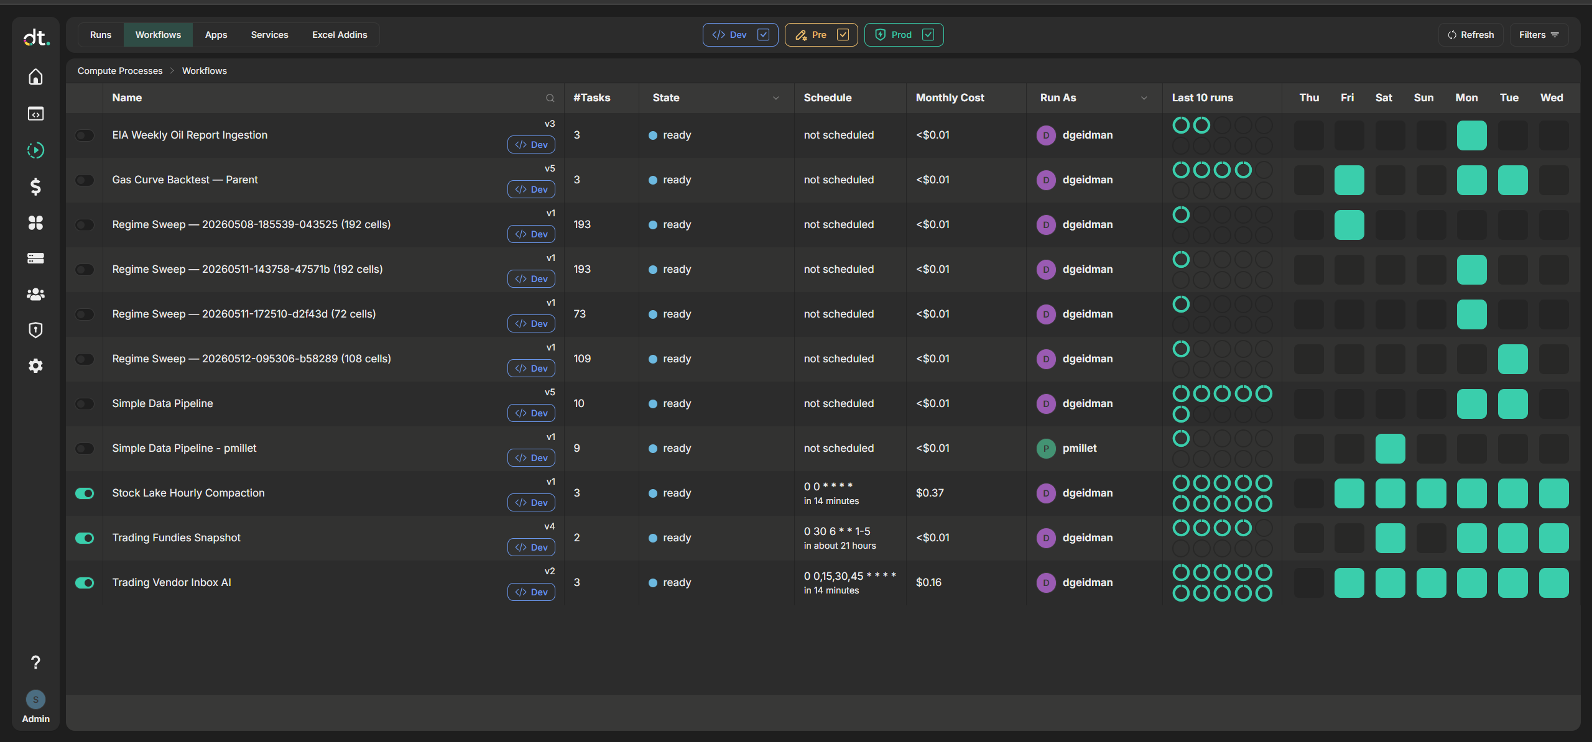
Task: Switch to the Services tab
Action: (x=269, y=35)
